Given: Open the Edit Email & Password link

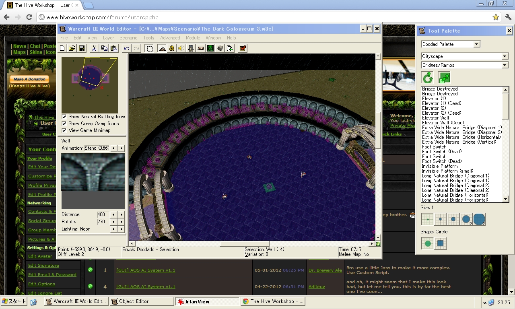Looking at the screenshot, I should [x=52, y=275].
